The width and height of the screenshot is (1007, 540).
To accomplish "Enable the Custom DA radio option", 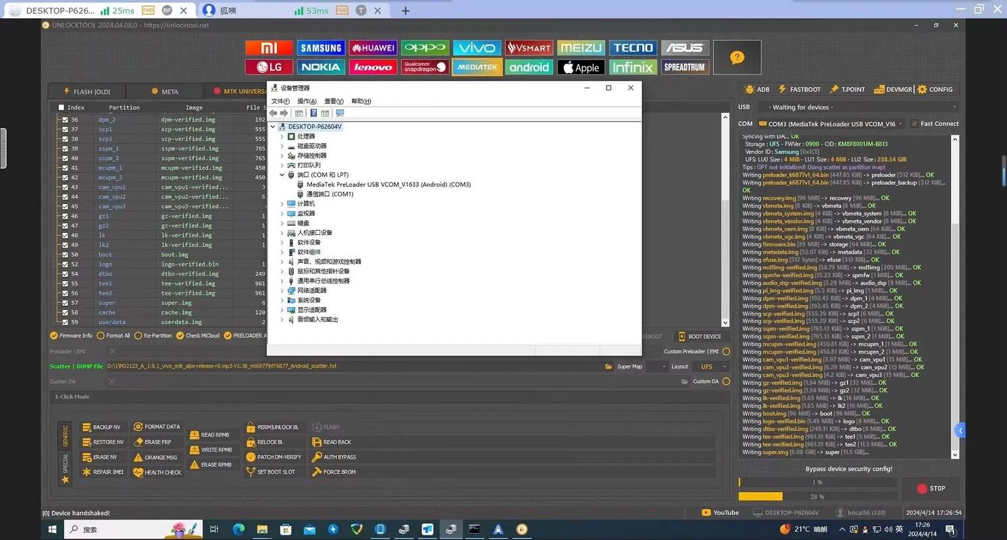I will [x=726, y=381].
